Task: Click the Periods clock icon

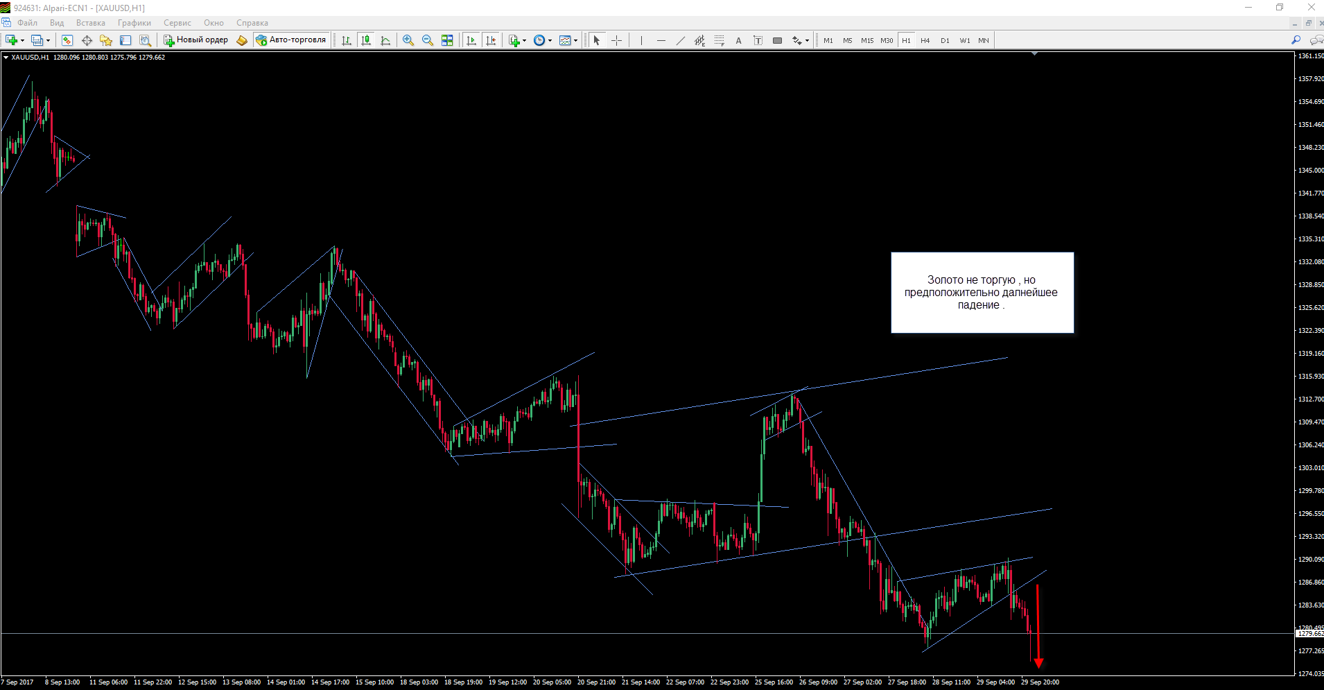Action: tap(539, 40)
